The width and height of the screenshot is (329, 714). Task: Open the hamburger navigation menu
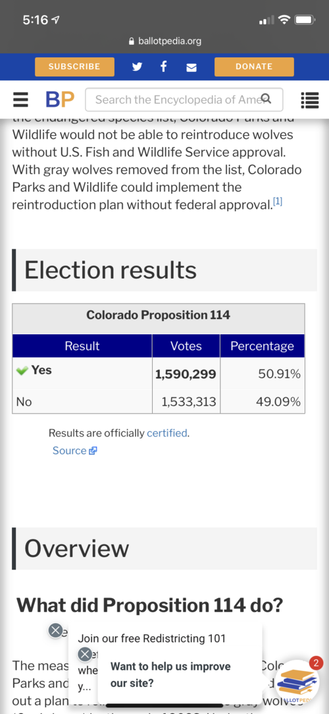(x=20, y=100)
